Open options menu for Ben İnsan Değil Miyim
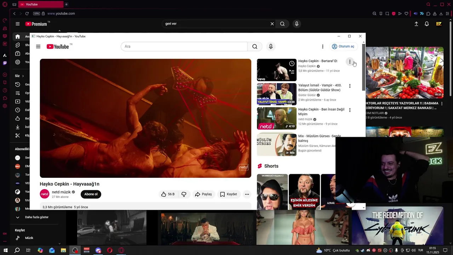453x255 pixels. pos(350,110)
